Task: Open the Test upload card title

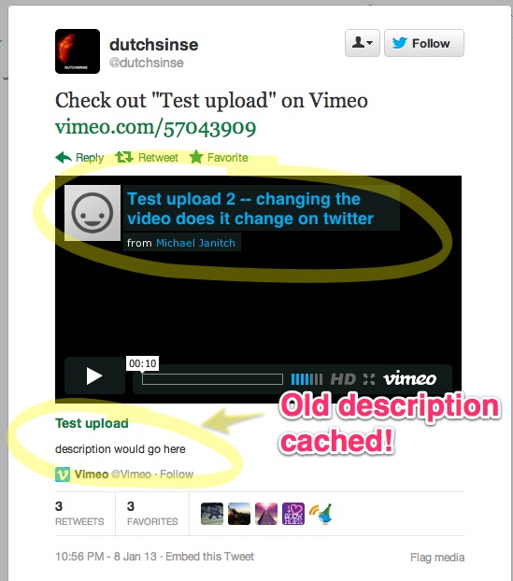Action: [92, 423]
